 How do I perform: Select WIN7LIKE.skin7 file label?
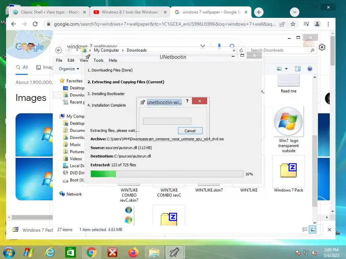209,190
